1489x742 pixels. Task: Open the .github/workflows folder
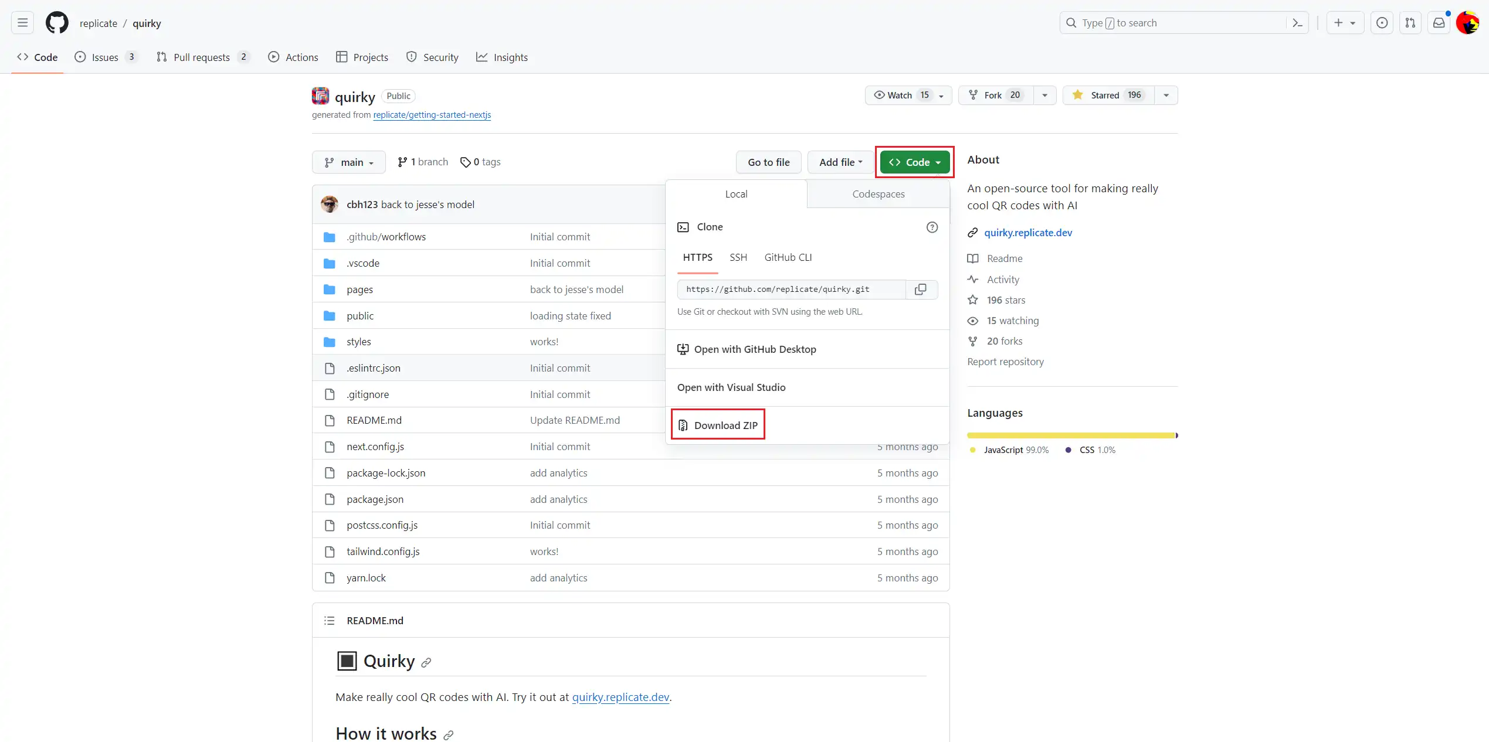[386, 237]
